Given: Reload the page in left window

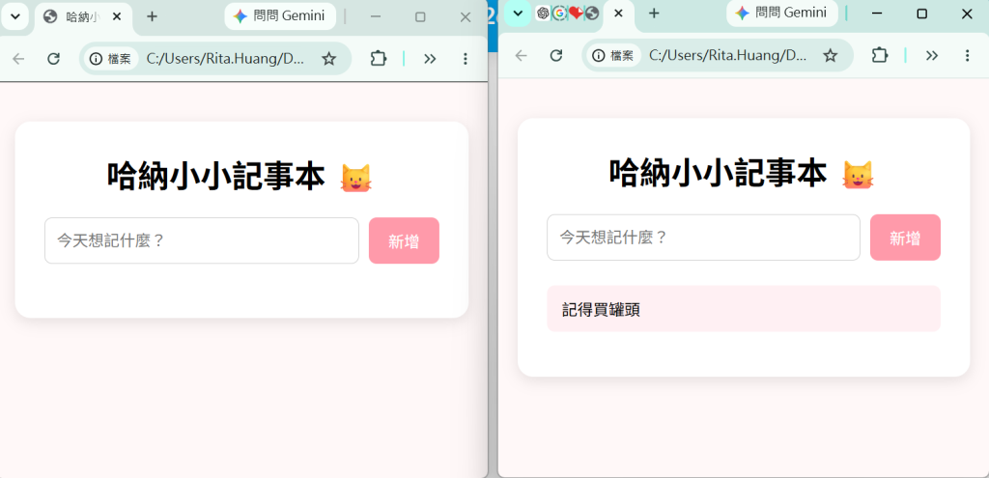Looking at the screenshot, I should pyautogui.click(x=54, y=59).
